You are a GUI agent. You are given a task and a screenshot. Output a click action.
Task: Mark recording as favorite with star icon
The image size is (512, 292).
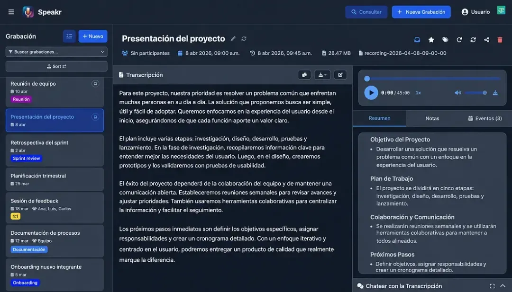[431, 40]
